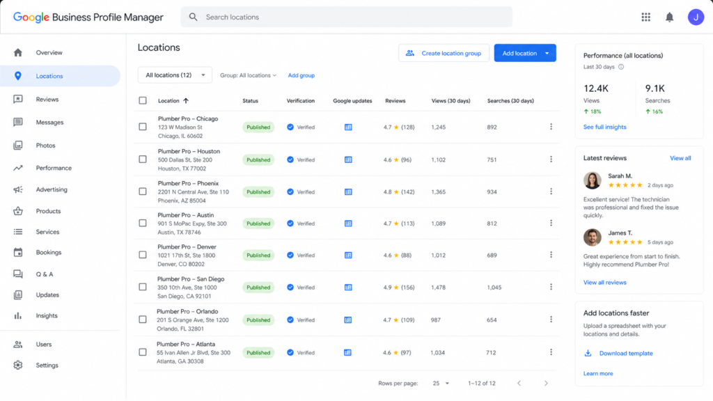
Task: Open more options for Plumber Pro – Houston
Action: tap(551, 159)
